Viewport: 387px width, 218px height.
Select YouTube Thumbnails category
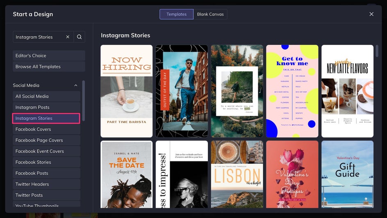click(x=46, y=204)
